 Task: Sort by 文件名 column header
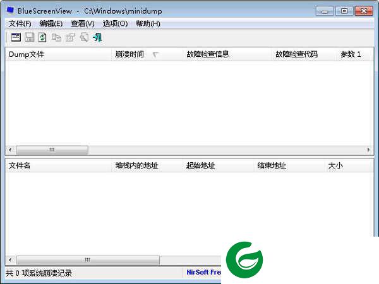[x=58, y=165]
